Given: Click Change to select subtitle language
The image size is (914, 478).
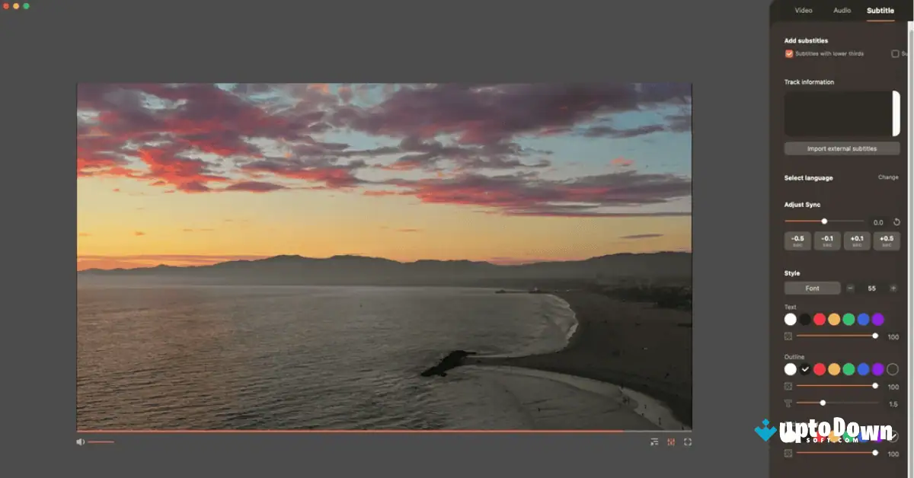Looking at the screenshot, I should 888,177.
